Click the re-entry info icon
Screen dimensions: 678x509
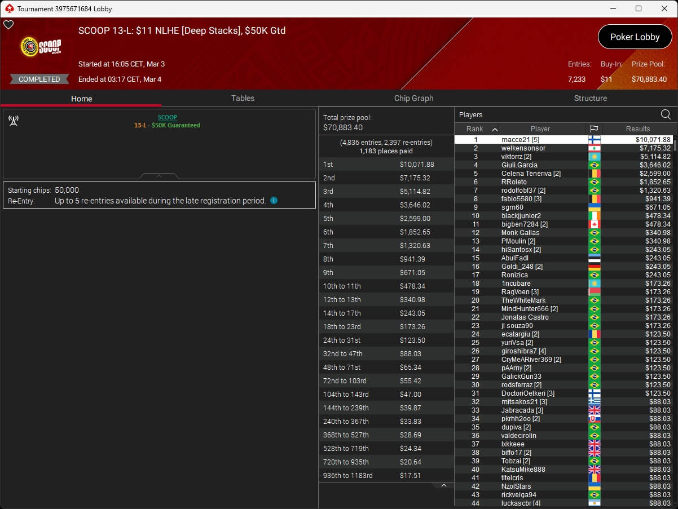[274, 200]
